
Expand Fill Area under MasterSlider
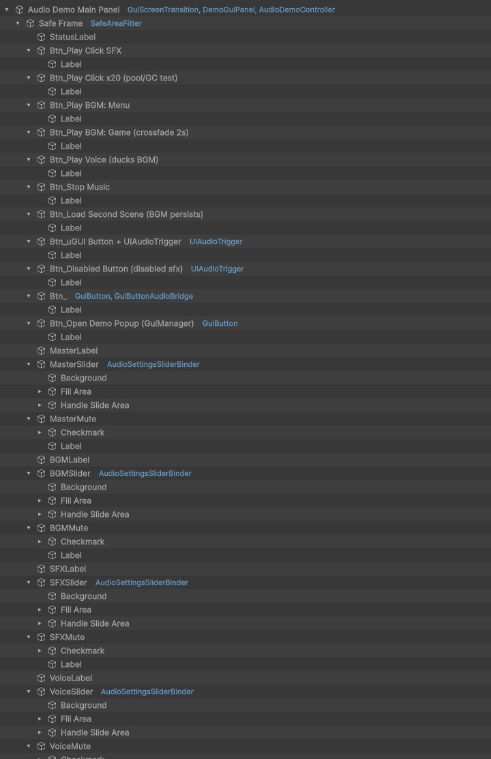[x=40, y=391]
